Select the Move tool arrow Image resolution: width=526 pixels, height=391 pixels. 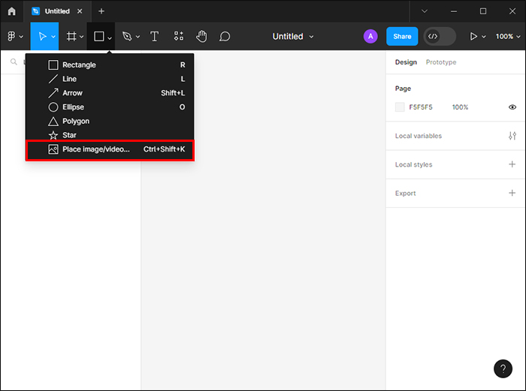42,36
